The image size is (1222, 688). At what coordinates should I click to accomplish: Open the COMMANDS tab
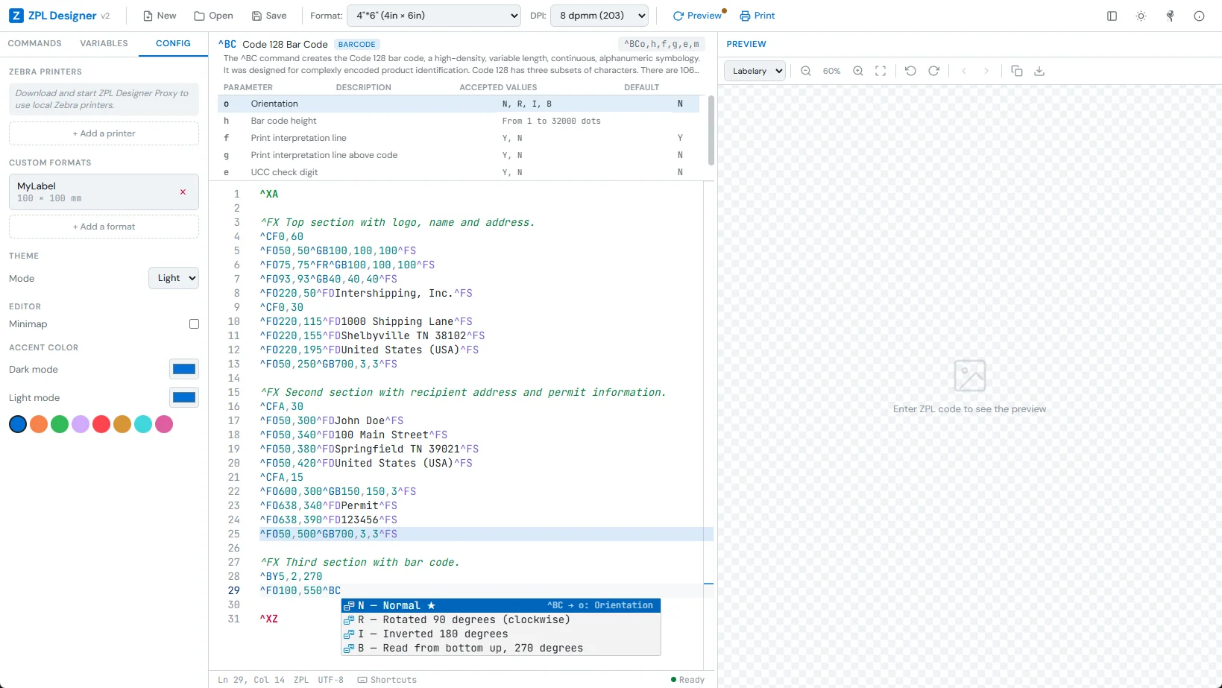[x=34, y=43]
